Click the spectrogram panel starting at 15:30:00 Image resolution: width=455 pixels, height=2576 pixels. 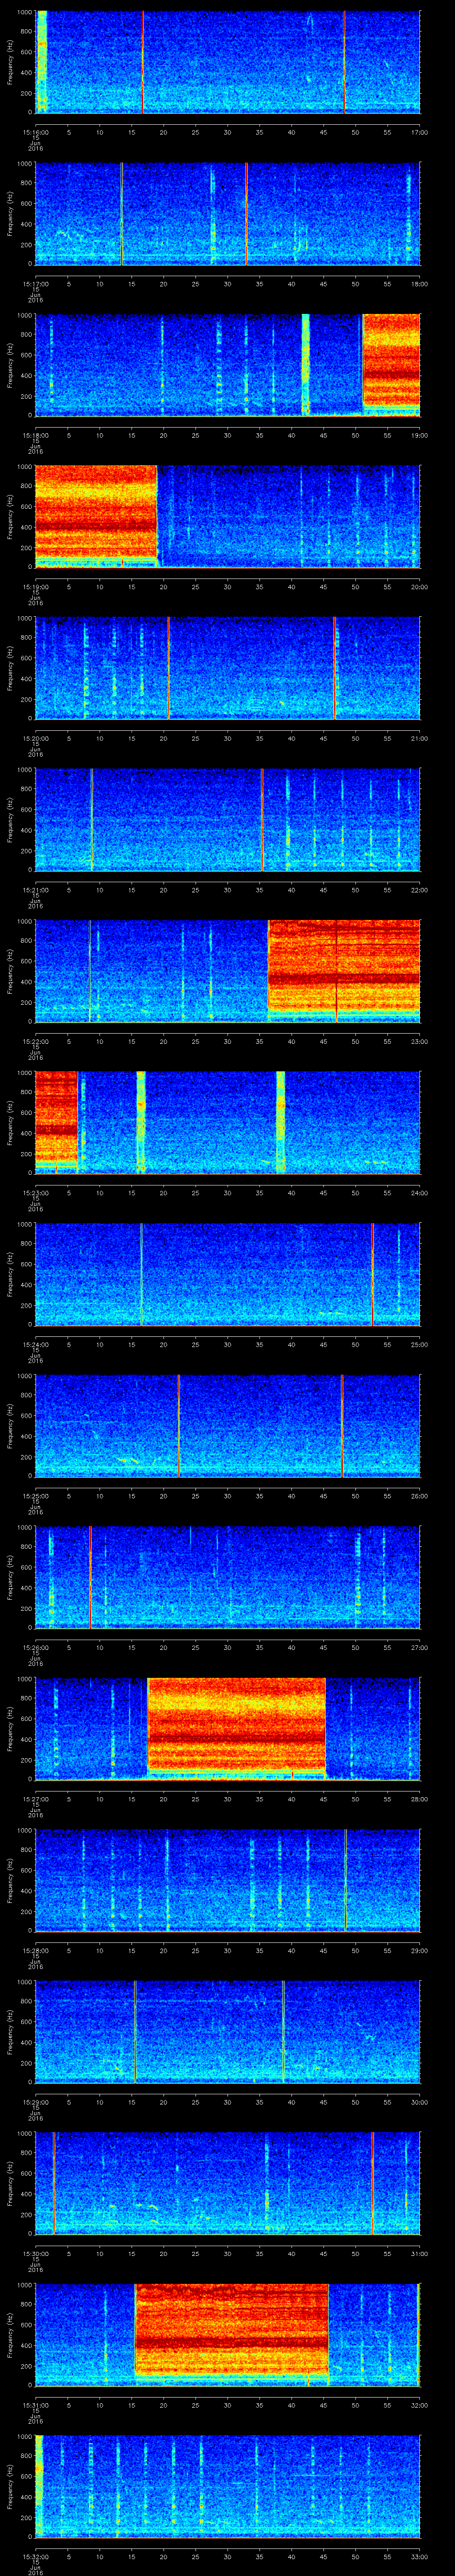(x=228, y=2183)
